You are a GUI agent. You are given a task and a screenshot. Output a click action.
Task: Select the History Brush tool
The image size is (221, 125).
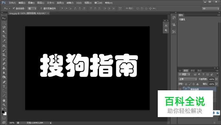(x=4, y=59)
